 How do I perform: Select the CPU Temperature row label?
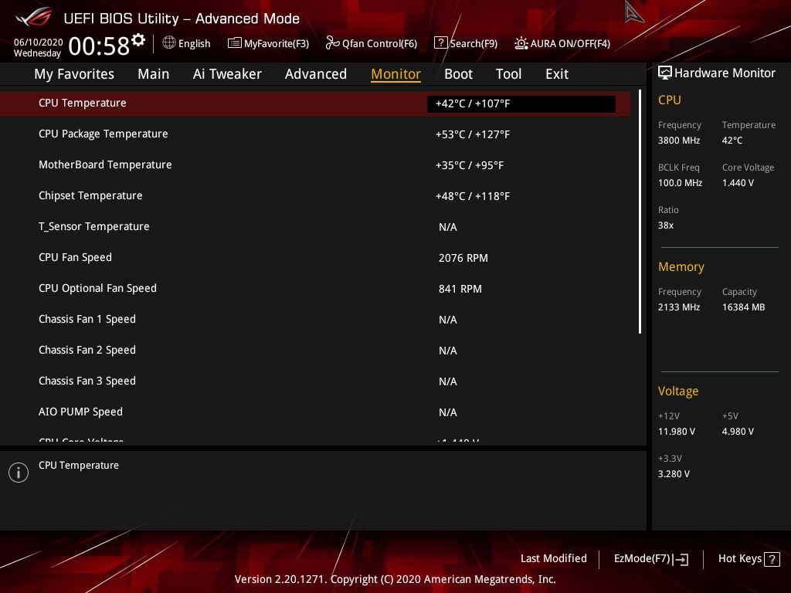(x=82, y=103)
